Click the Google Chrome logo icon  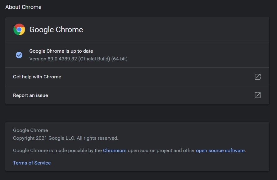coord(19,29)
